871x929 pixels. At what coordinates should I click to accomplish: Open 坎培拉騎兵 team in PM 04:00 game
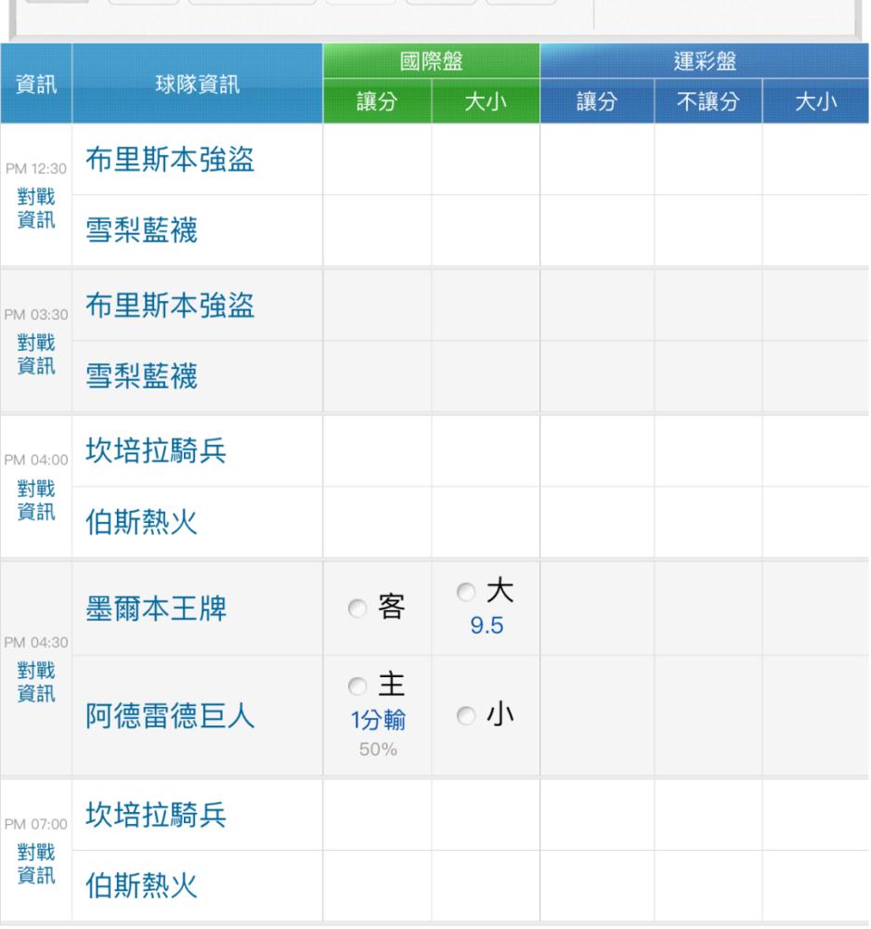click(156, 451)
